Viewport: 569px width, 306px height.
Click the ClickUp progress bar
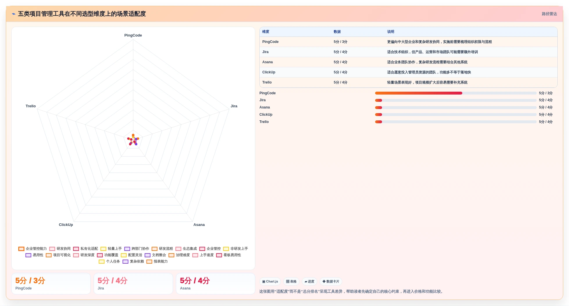point(456,115)
